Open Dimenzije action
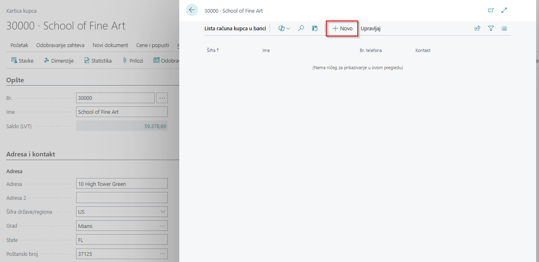 [x=59, y=61]
